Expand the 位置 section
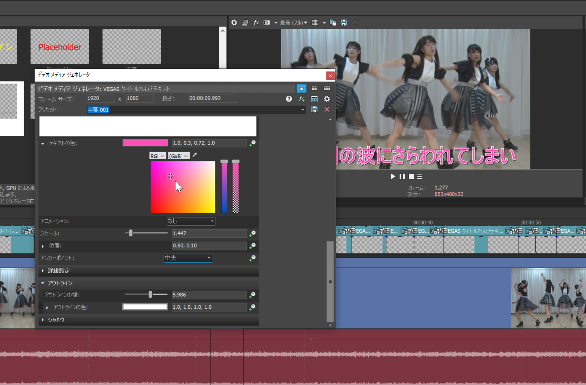The image size is (586, 385). tap(43, 246)
